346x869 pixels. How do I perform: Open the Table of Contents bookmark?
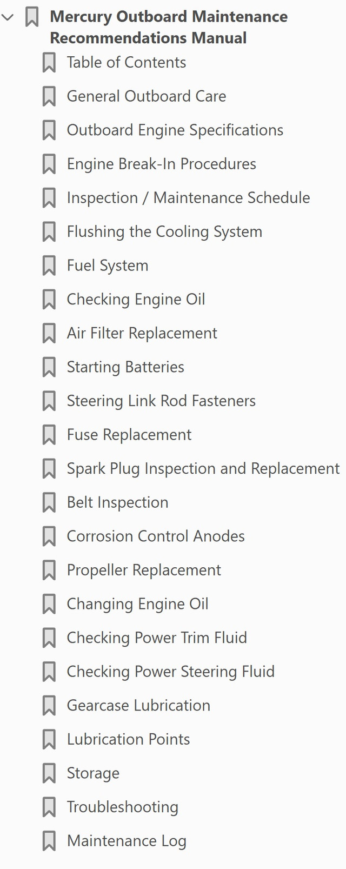pyautogui.click(x=127, y=62)
